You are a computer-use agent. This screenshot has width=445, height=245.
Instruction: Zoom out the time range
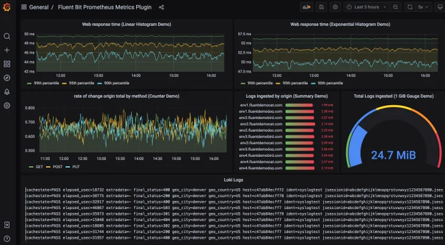click(395, 7)
